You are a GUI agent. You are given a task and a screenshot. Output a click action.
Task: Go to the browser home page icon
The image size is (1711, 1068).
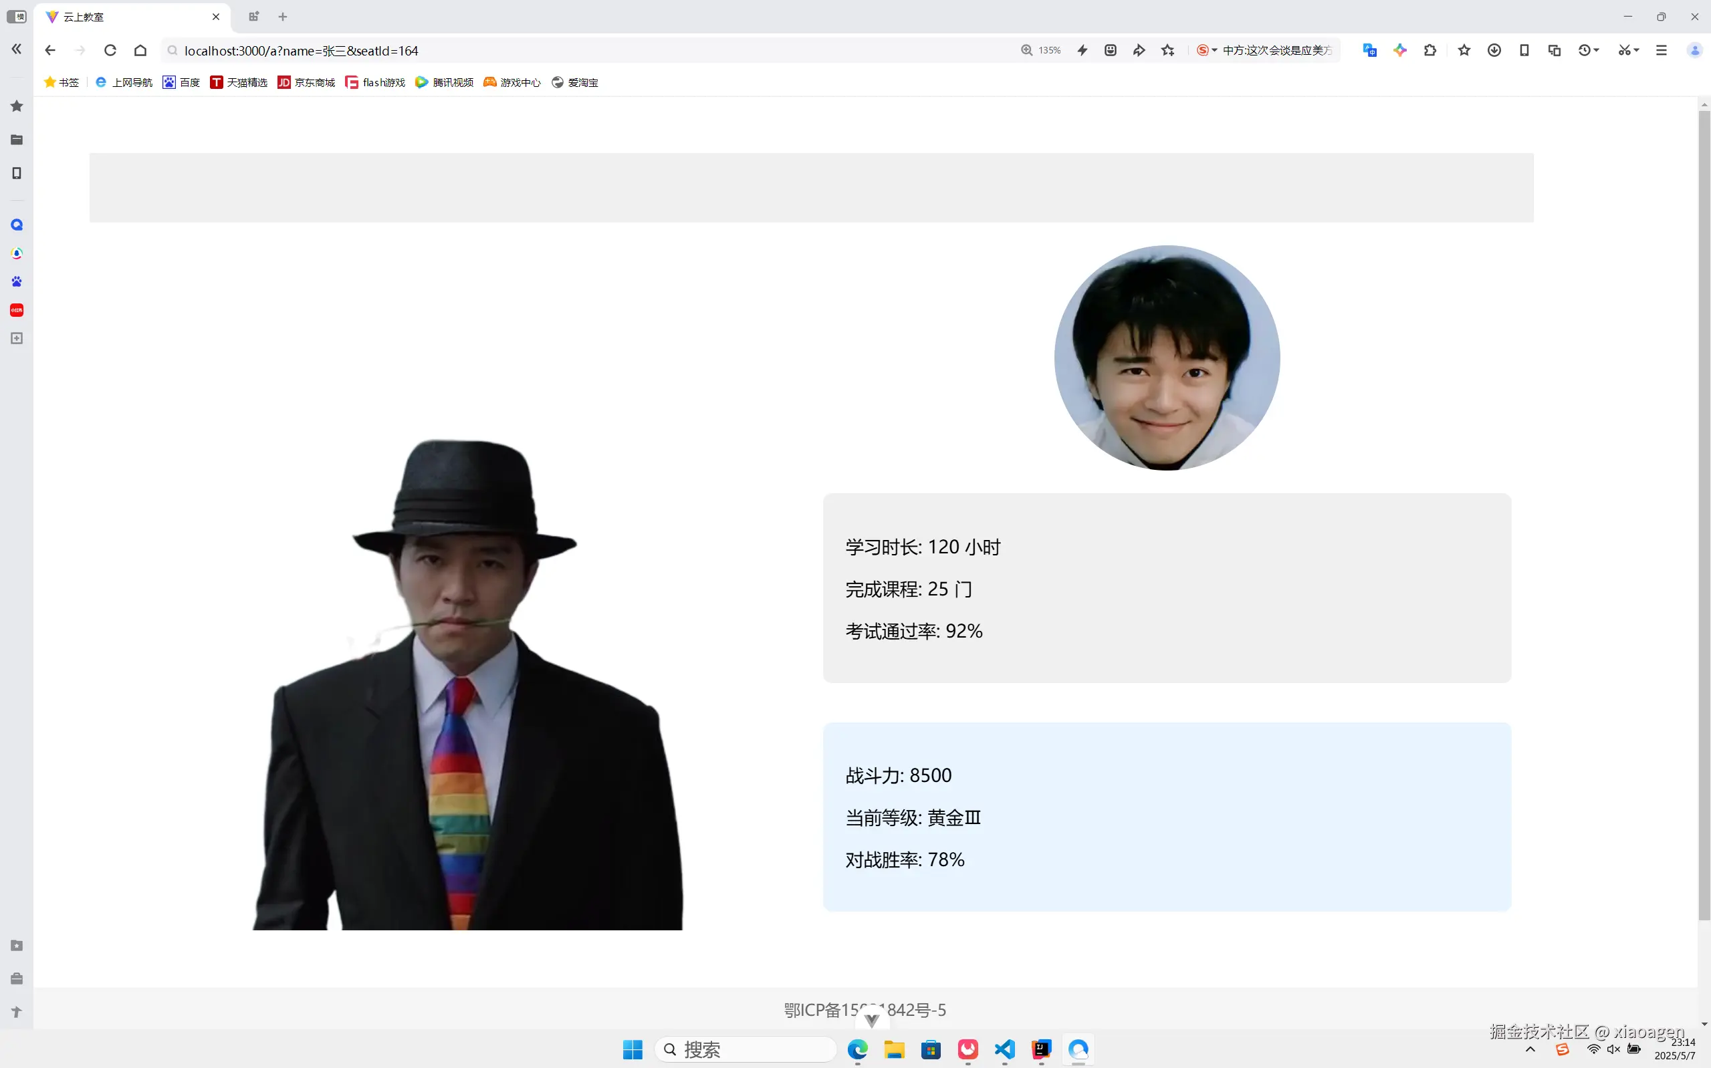[x=140, y=50]
